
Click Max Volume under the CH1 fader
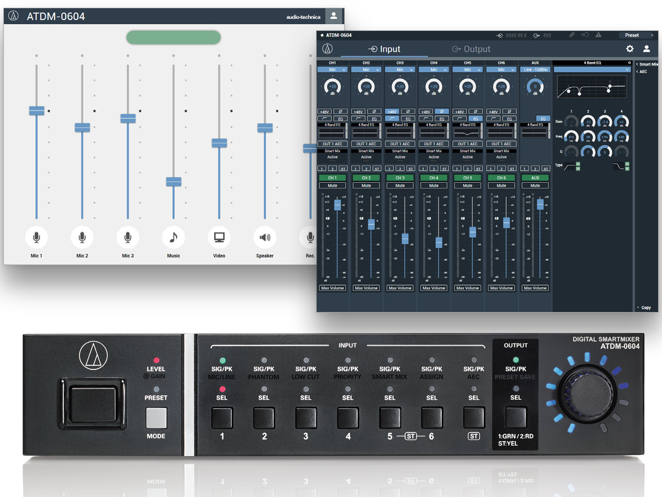click(333, 288)
